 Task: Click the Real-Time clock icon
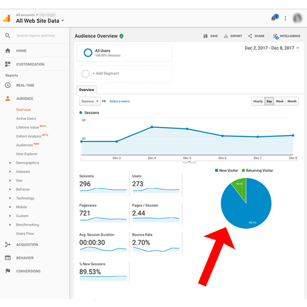(x=8, y=85)
